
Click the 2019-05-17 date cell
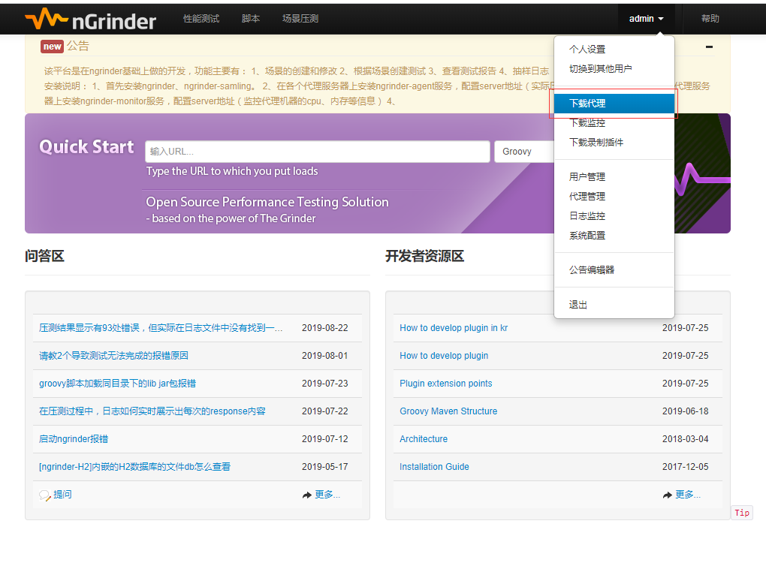pyautogui.click(x=325, y=467)
